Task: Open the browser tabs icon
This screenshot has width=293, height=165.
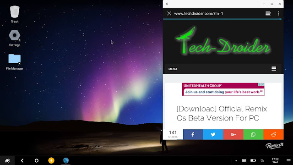Action: (268, 13)
